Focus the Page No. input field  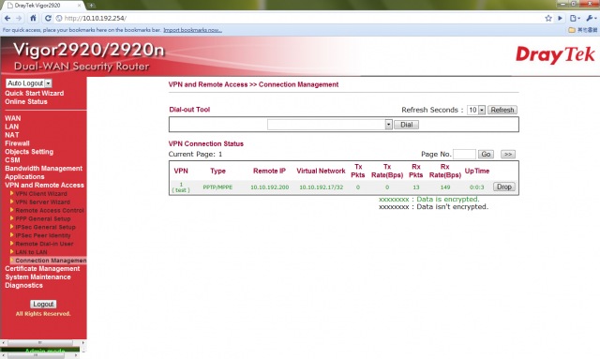[x=464, y=154]
